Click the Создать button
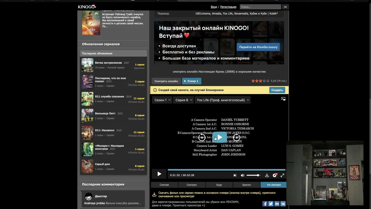 coord(277,90)
